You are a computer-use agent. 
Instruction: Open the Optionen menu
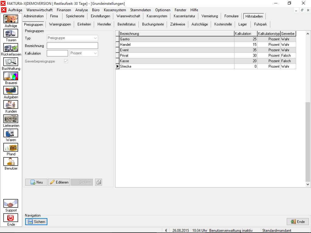coord(163,10)
